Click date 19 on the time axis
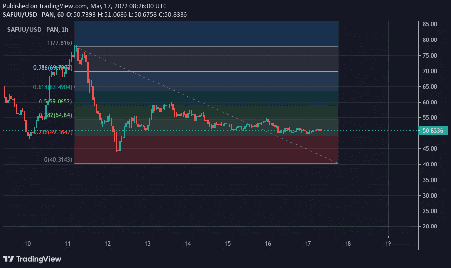The width and height of the screenshot is (451, 268). tap(388, 243)
